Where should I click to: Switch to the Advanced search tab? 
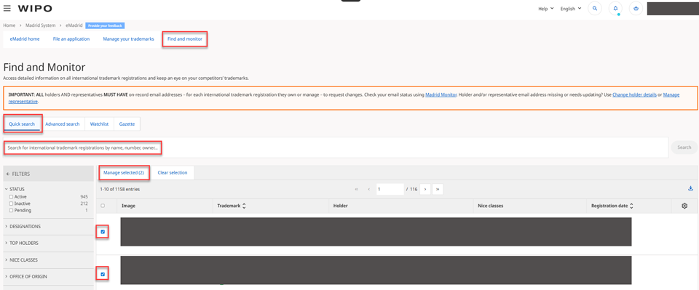click(x=63, y=124)
